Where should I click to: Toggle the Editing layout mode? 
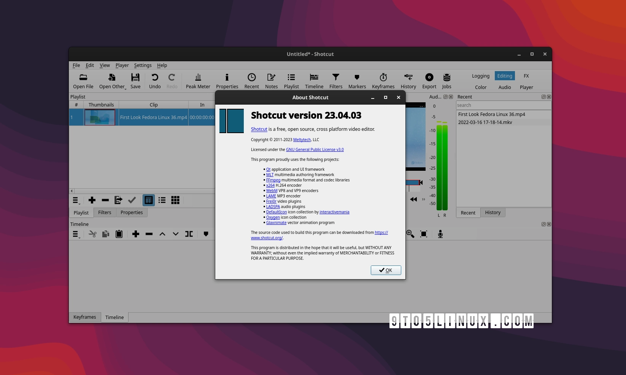click(504, 76)
